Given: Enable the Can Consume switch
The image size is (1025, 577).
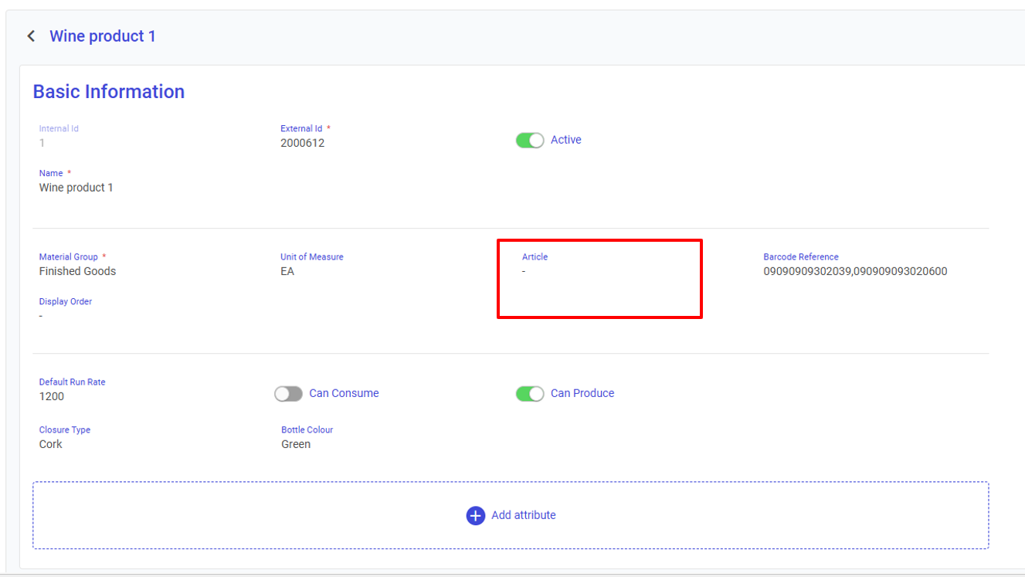Looking at the screenshot, I should coord(288,394).
